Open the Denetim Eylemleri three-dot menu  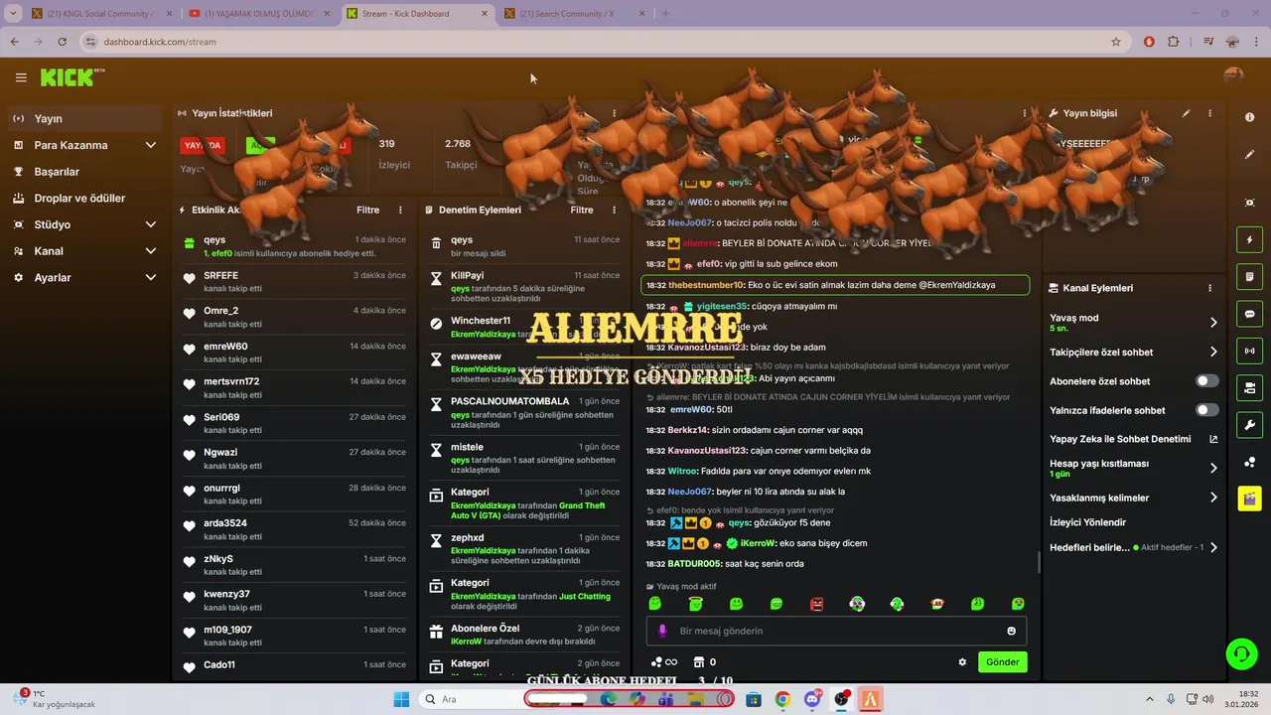614,210
